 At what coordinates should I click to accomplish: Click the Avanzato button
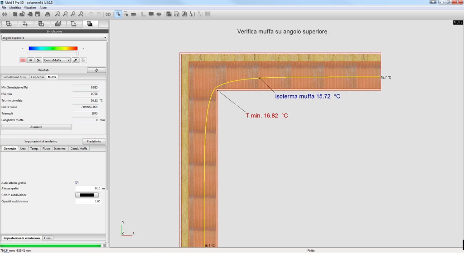36,127
